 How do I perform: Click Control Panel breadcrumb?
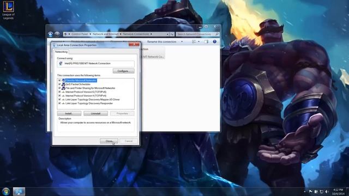coord(80,34)
